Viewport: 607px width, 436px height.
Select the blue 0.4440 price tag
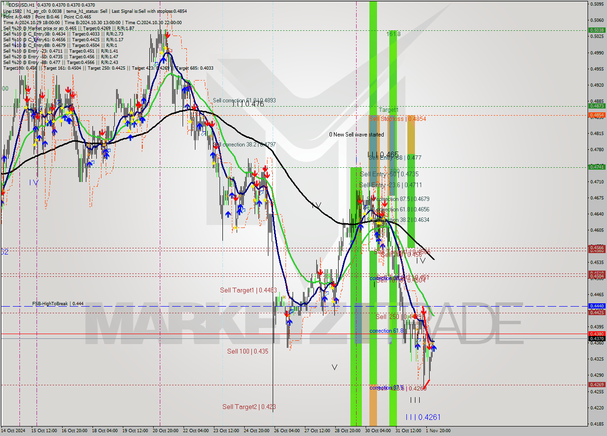597,306
